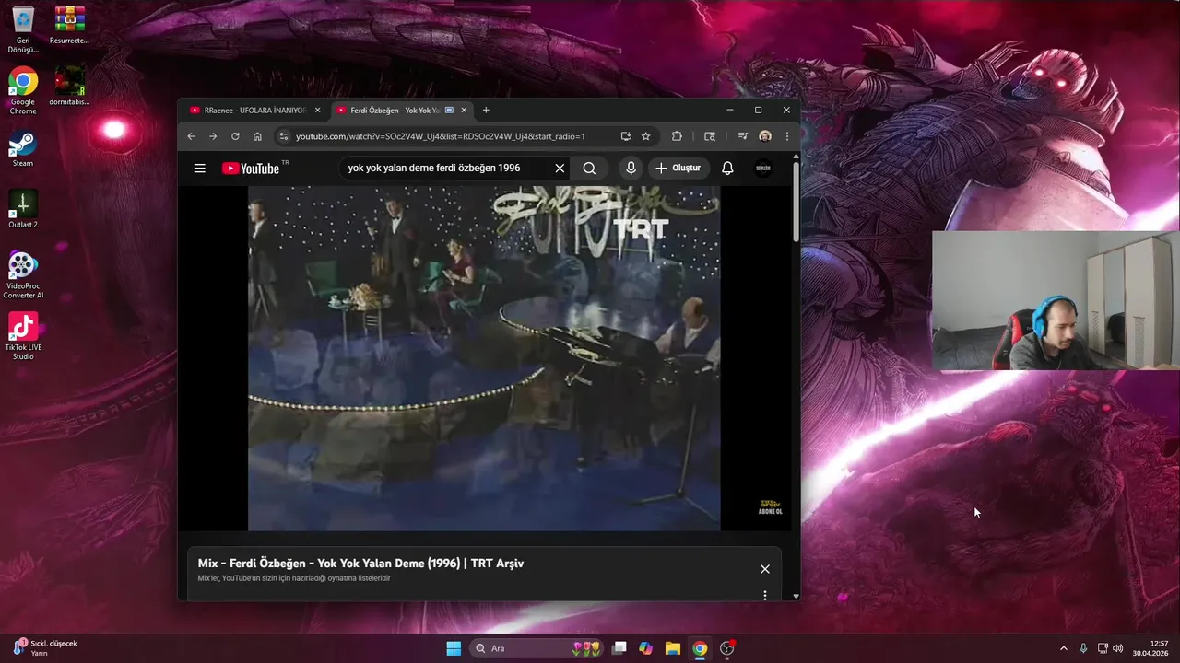Select Steam desktop shortcut
This screenshot has height=663, width=1180.
(23, 149)
